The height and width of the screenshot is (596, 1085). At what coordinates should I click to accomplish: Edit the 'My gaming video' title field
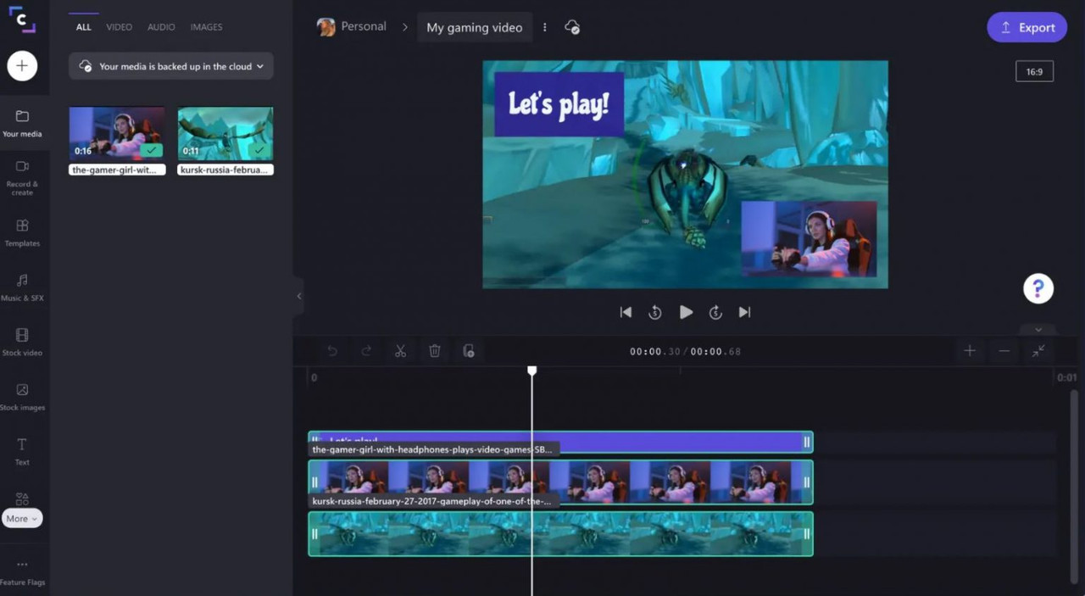475,27
